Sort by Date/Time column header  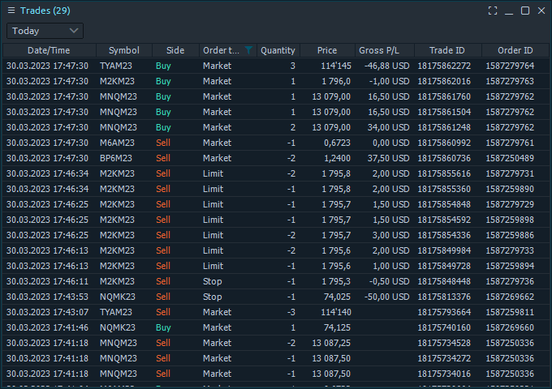pos(49,50)
